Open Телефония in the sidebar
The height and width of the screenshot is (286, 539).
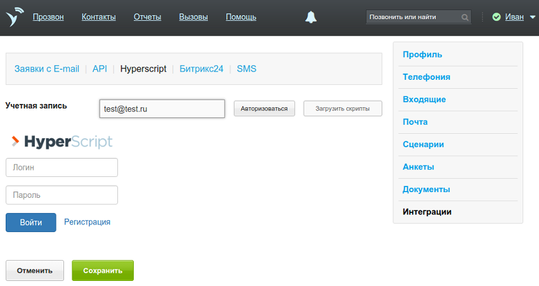426,77
